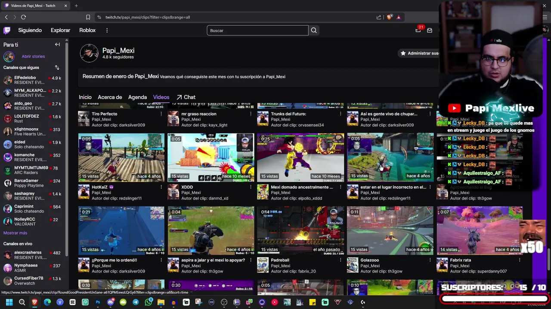
Task: Open the whispers message icon
Action: 430,30
